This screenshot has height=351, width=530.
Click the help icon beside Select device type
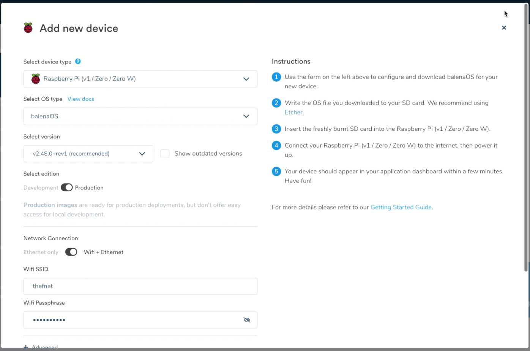pos(78,61)
